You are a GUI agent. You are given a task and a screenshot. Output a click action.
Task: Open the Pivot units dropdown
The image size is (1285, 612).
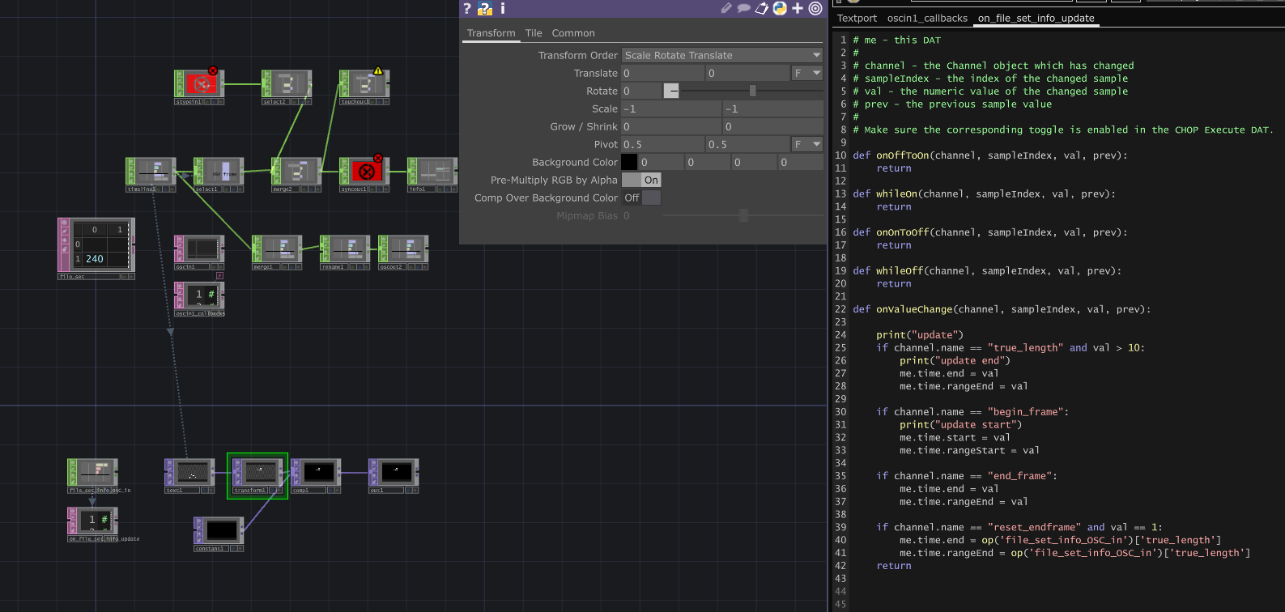pos(807,144)
